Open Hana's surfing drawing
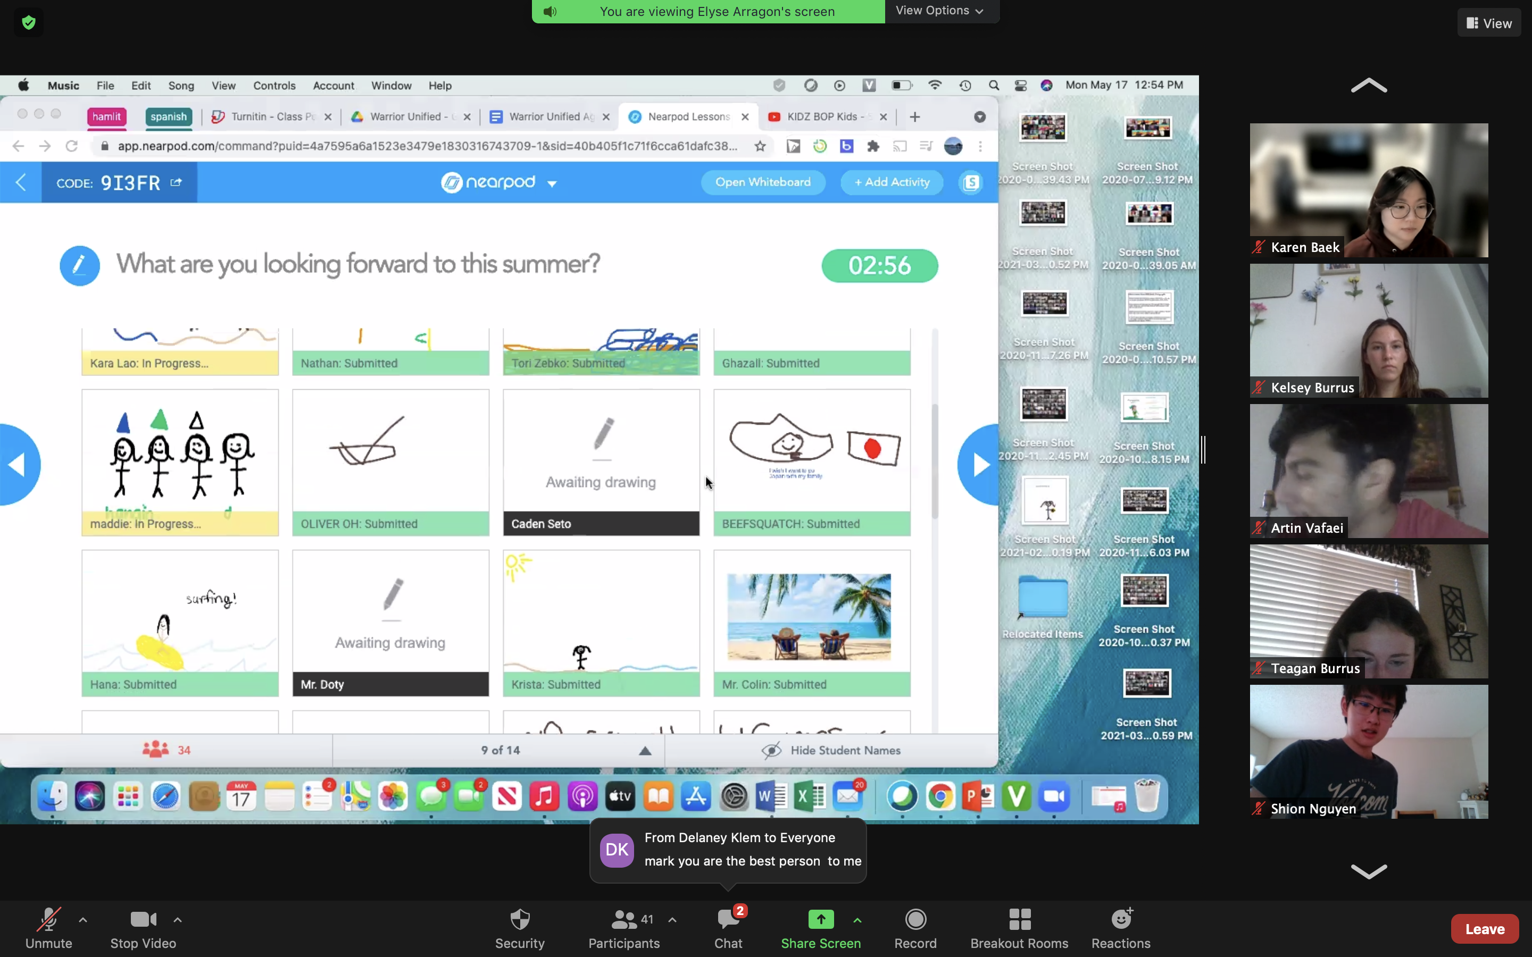The image size is (1532, 957). [x=180, y=623]
